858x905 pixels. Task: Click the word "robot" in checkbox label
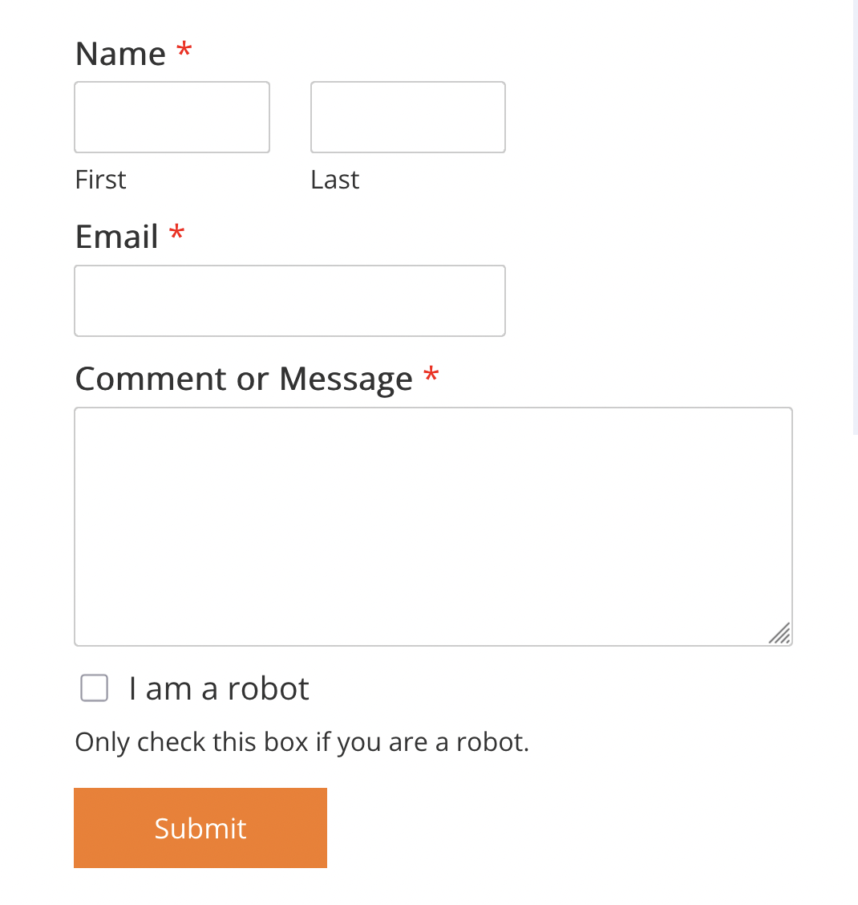pos(269,688)
